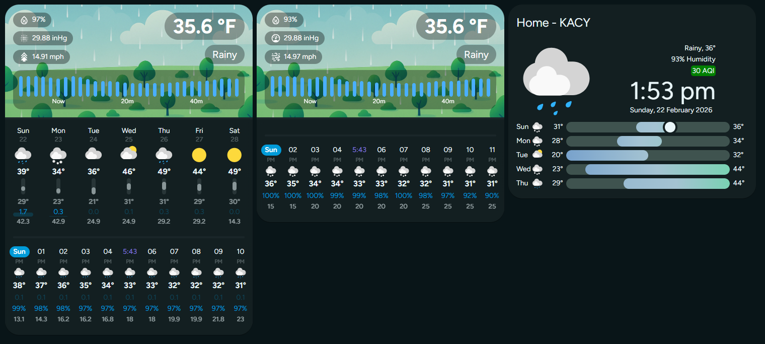This screenshot has width=765, height=344.
Task: Click the white current-temperature marker on the Sun bar
Action: [x=669, y=127]
